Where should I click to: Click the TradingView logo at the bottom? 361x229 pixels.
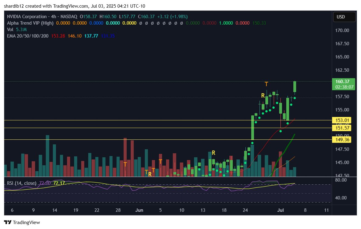[x=22, y=222]
